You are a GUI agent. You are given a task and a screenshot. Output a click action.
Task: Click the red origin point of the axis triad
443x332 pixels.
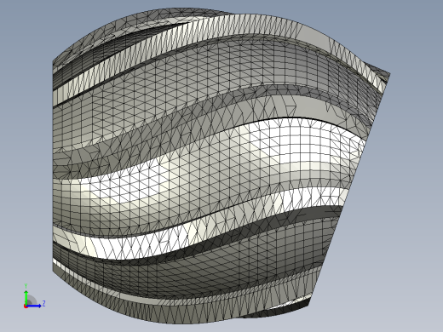click(x=26, y=306)
